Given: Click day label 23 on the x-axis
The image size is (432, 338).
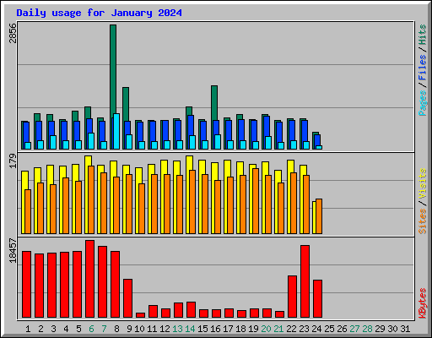Looking at the screenshot, I should (x=304, y=329).
